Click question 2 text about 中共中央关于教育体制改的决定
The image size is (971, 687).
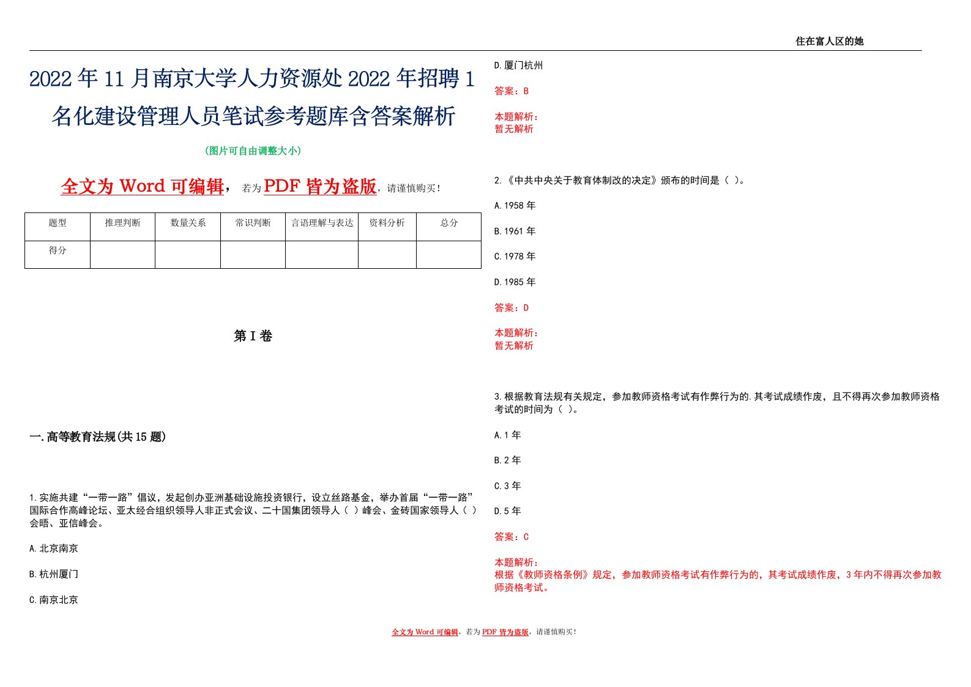tap(620, 181)
